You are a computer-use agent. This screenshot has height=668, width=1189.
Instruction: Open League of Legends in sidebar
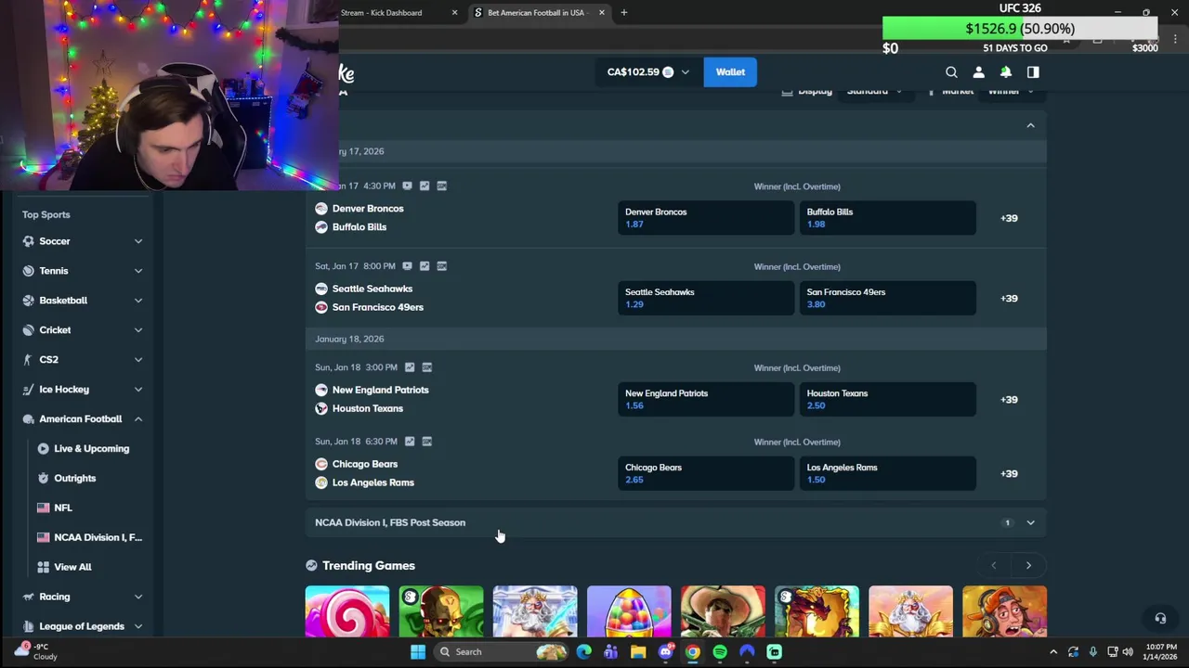point(82,626)
